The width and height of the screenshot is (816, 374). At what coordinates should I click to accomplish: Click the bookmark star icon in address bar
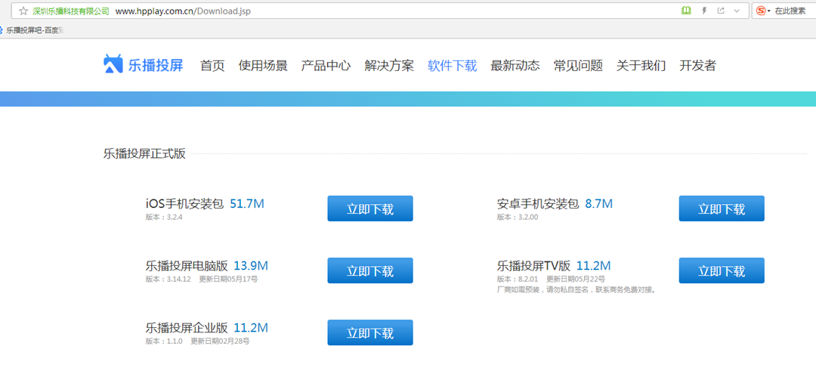23,11
